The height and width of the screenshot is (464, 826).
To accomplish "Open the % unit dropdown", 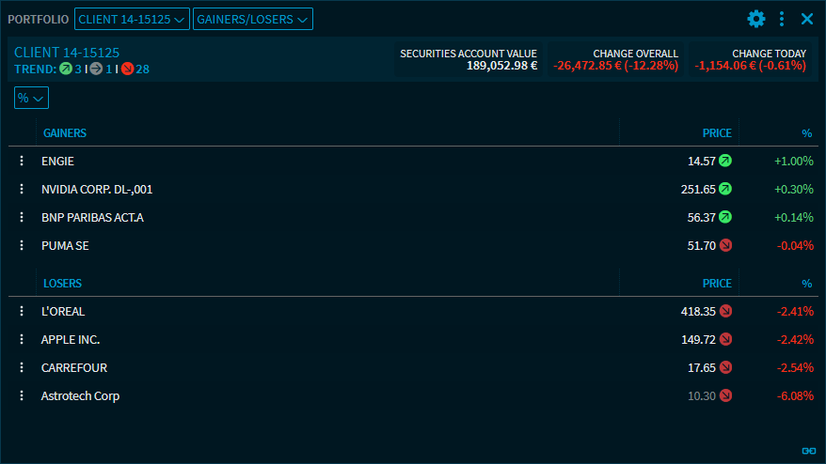I will 31,98.
